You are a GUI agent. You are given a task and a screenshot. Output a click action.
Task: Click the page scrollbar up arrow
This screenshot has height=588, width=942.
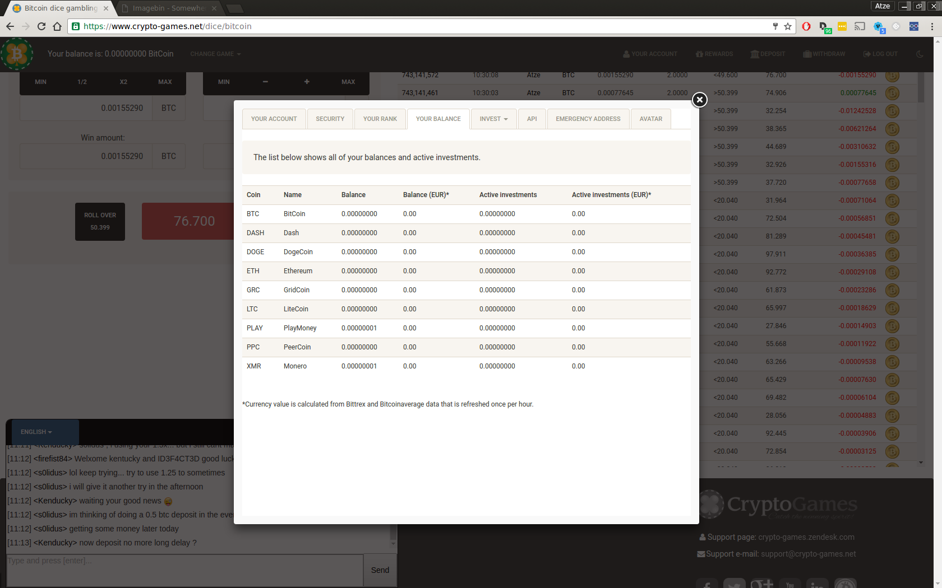tap(938, 41)
